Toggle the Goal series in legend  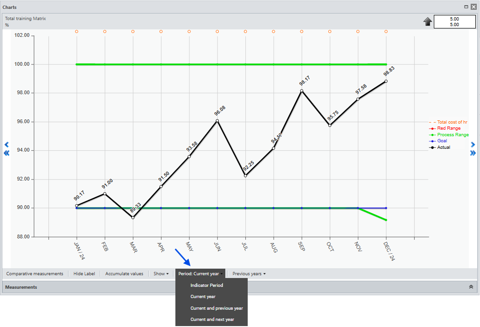442,141
